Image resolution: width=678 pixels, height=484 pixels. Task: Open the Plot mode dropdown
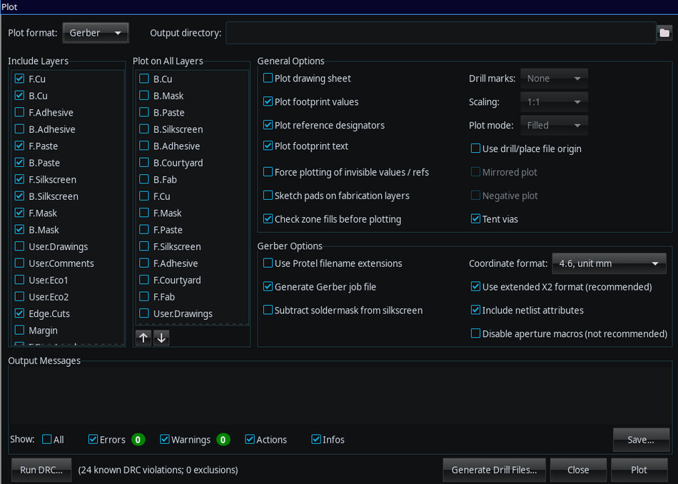554,125
